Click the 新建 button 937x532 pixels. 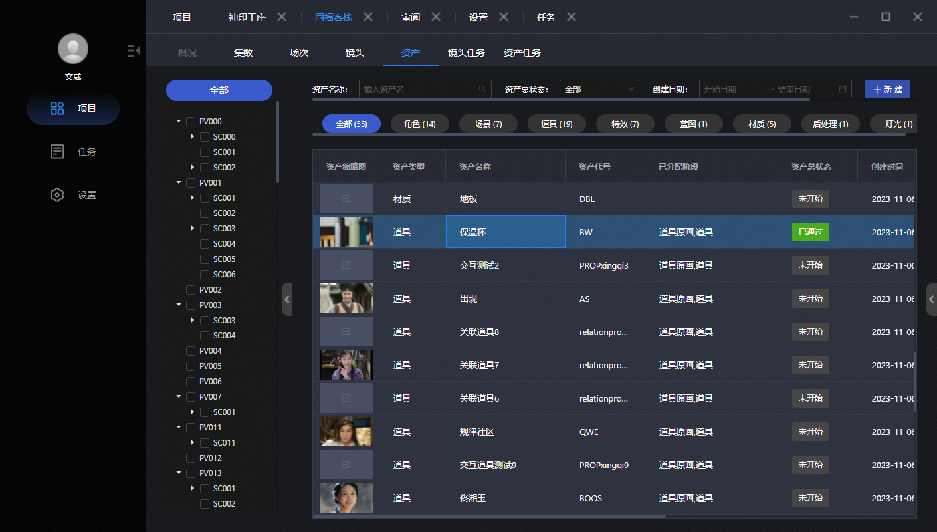[888, 89]
